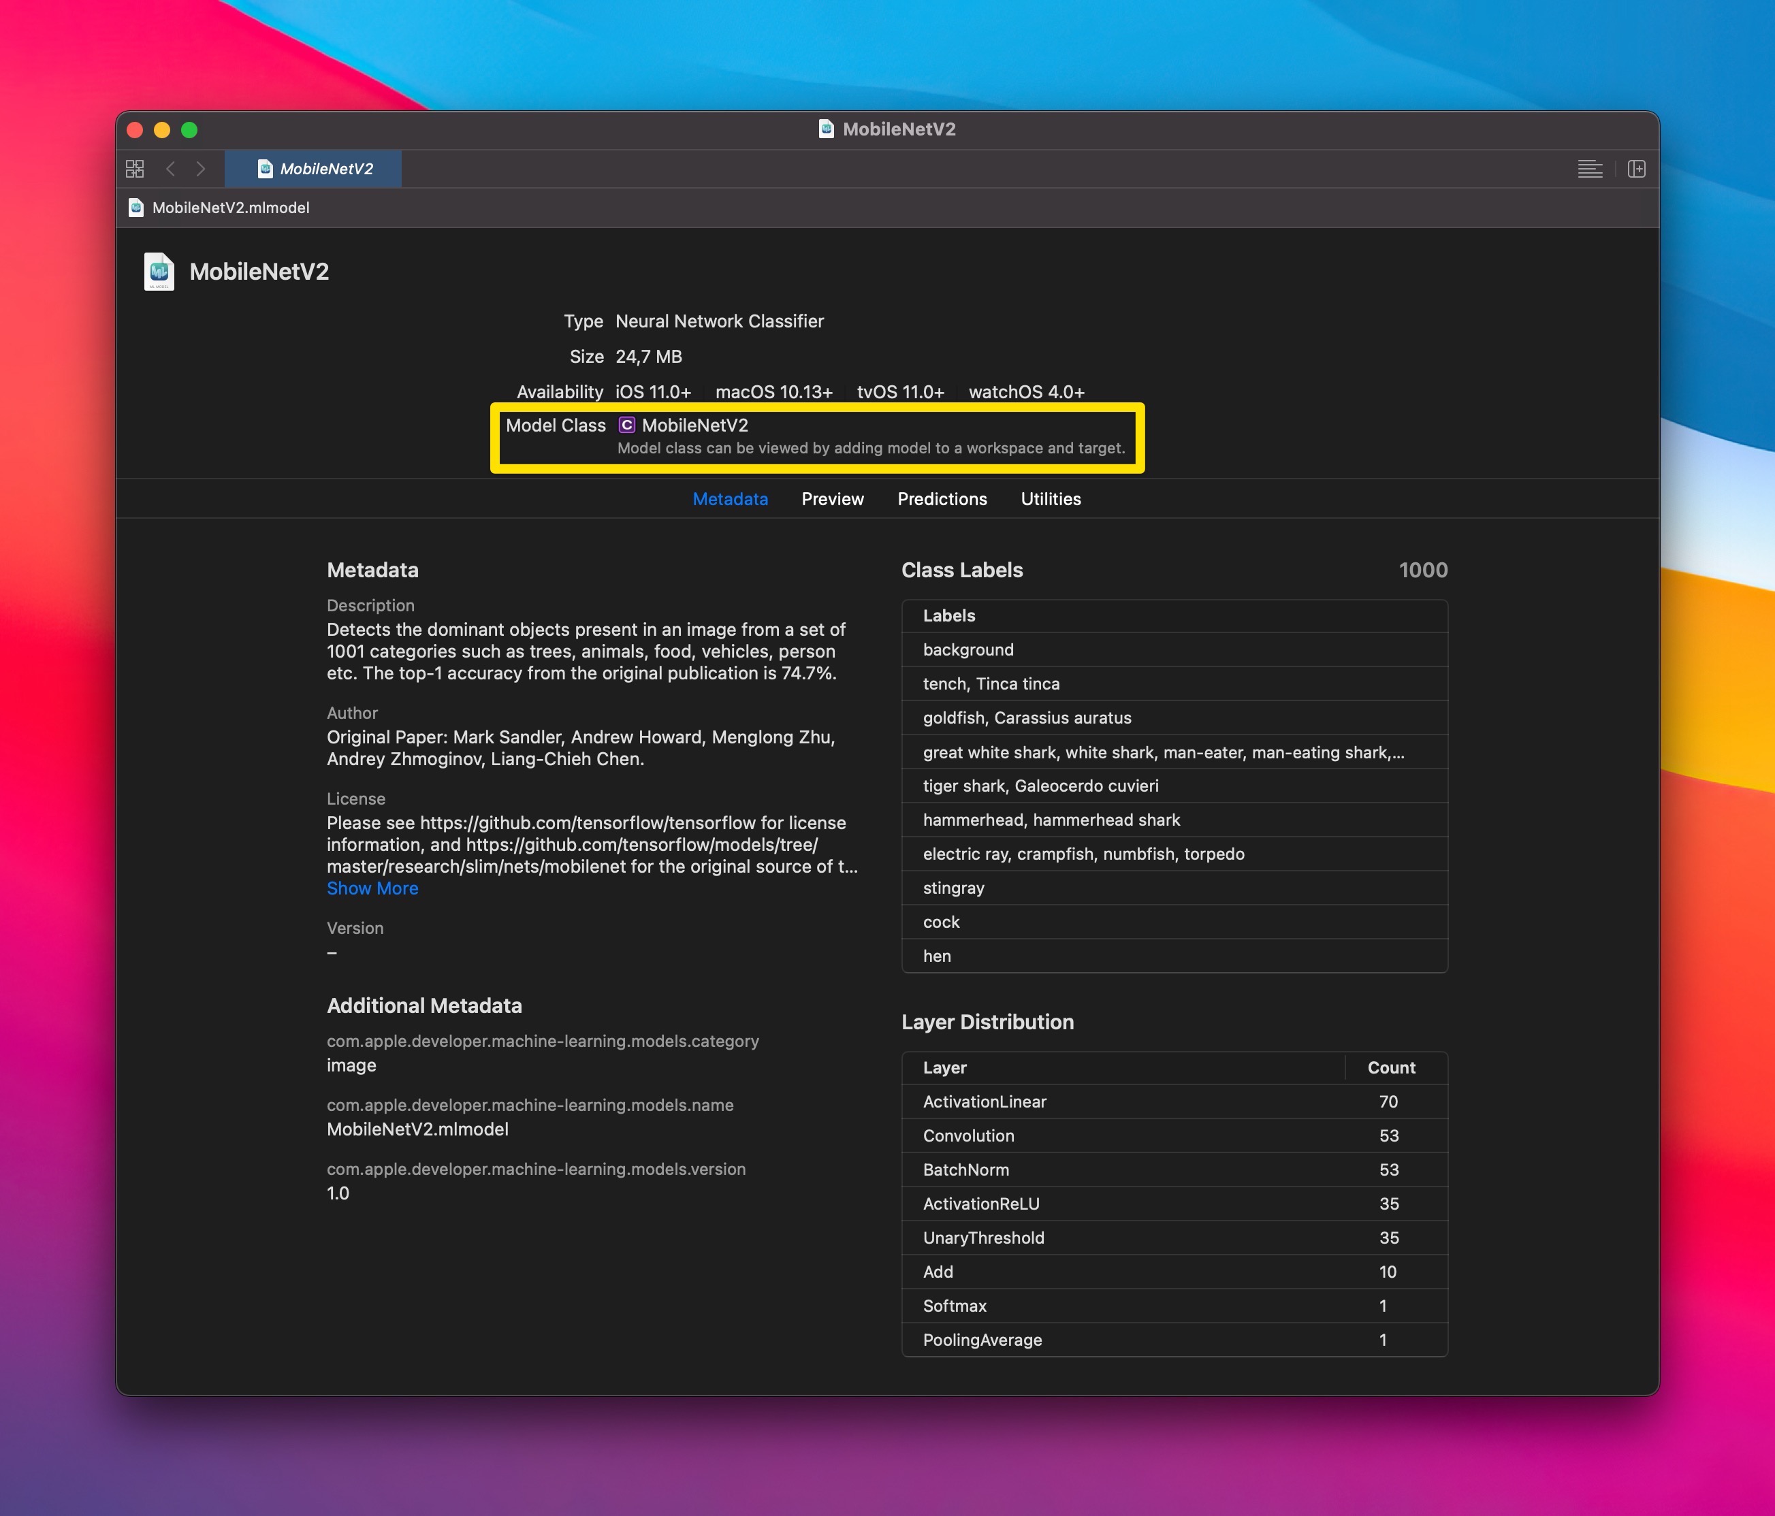Click the 'image' category metadata value
This screenshot has height=1516, width=1775.
coord(351,1065)
